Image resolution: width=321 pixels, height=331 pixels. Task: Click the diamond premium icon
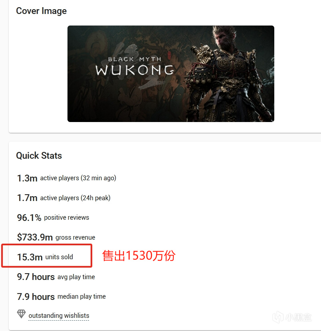click(21, 314)
